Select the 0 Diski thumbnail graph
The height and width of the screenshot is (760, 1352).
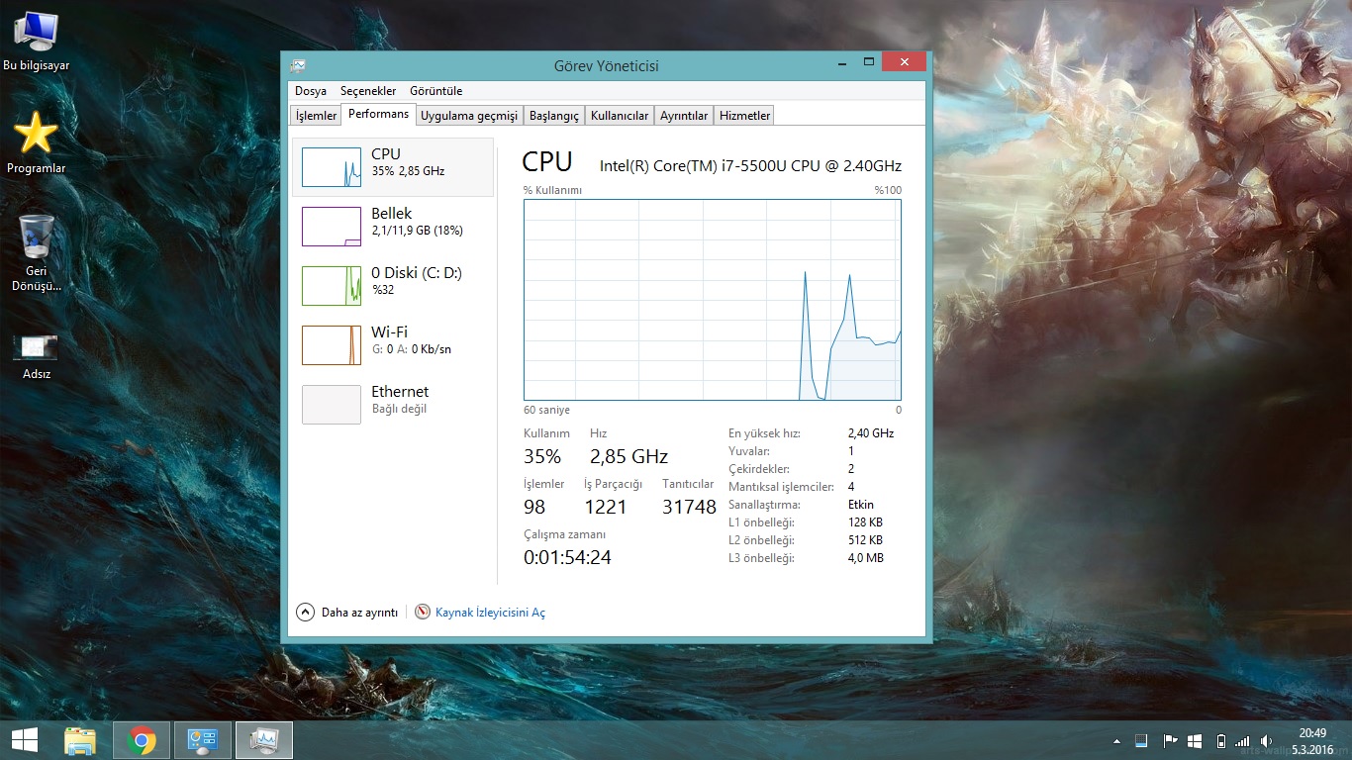pos(332,286)
